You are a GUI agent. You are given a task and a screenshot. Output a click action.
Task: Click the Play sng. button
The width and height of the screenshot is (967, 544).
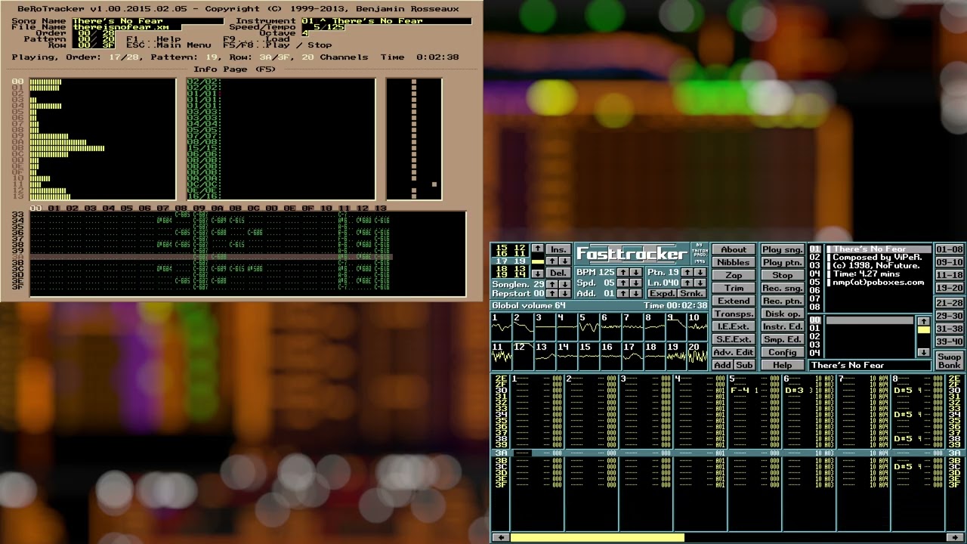782,249
